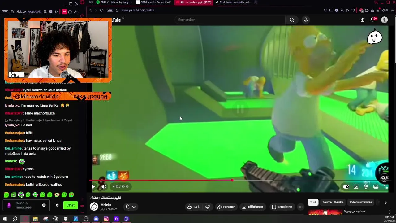Screen dimensions: 396x223
Task: Open File Explorer from taskbar
Action: (35, 219)
